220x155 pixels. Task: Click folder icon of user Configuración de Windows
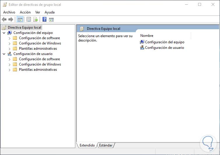tap(15, 64)
